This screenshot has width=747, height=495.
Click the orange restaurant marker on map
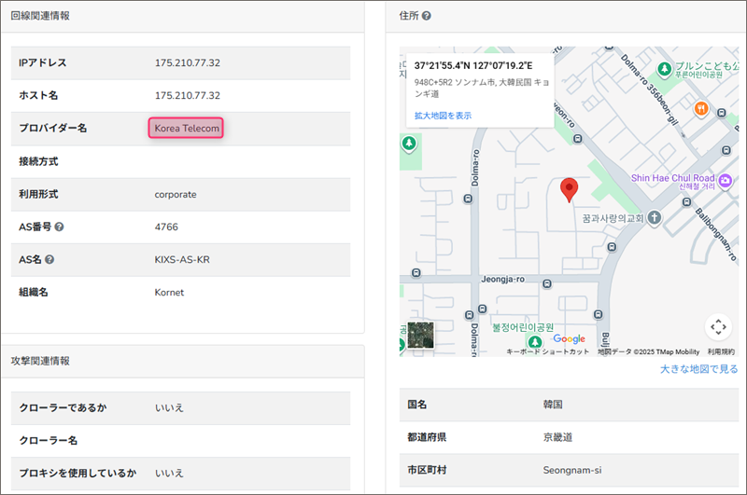point(700,108)
